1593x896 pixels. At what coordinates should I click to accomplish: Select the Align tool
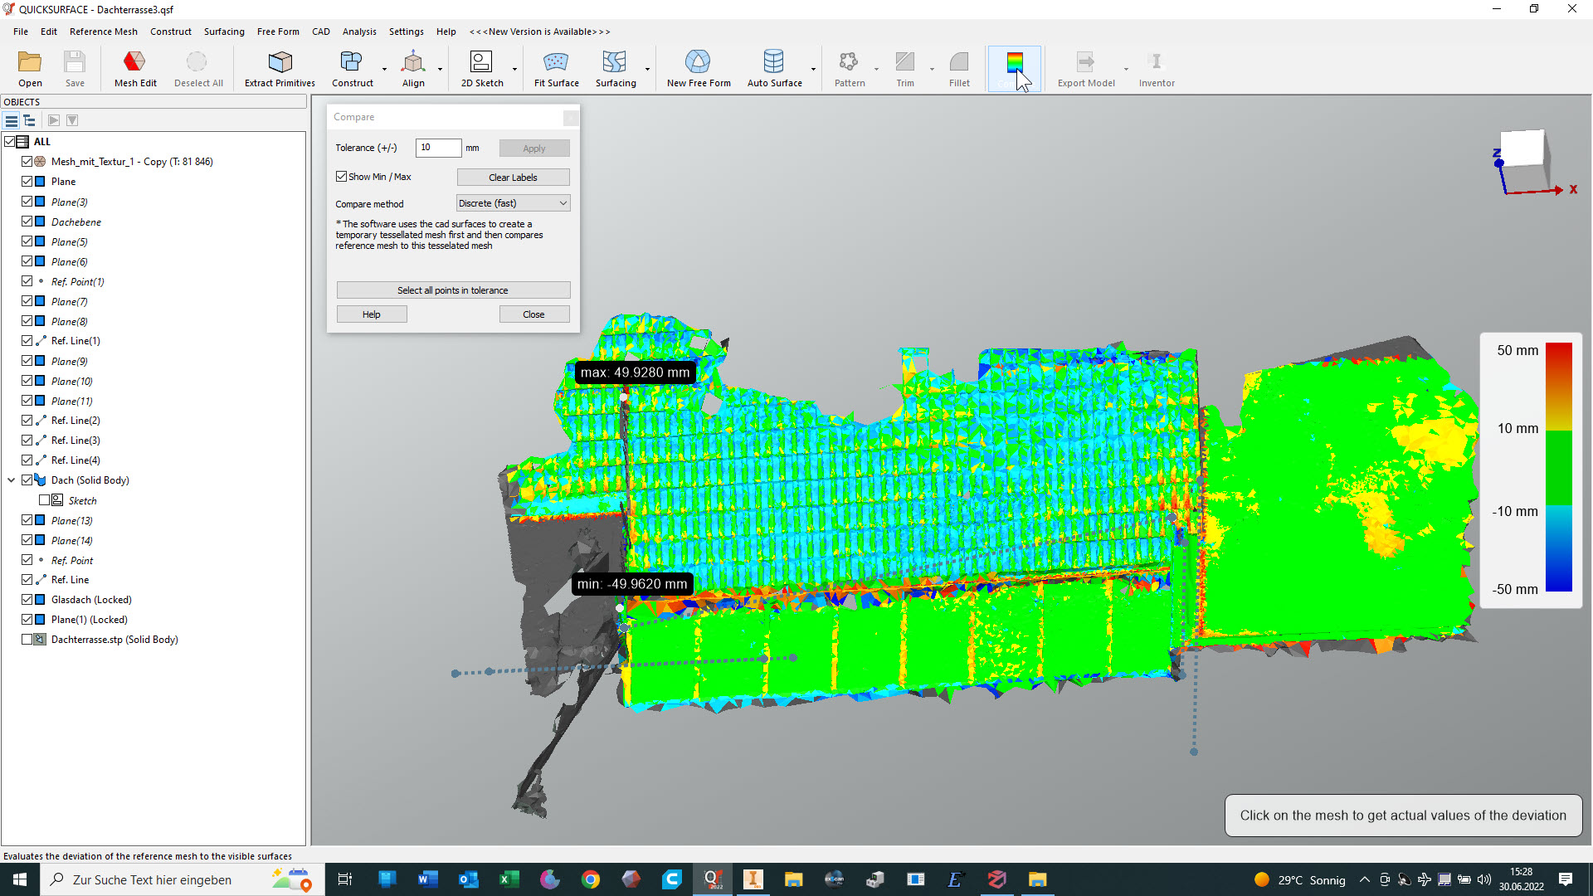tap(413, 68)
